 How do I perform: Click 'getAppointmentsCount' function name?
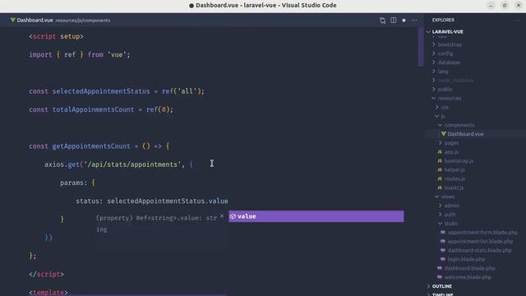click(x=91, y=146)
